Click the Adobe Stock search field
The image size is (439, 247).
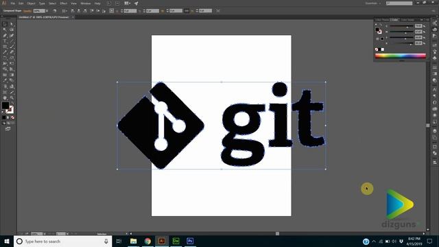click(399, 3)
